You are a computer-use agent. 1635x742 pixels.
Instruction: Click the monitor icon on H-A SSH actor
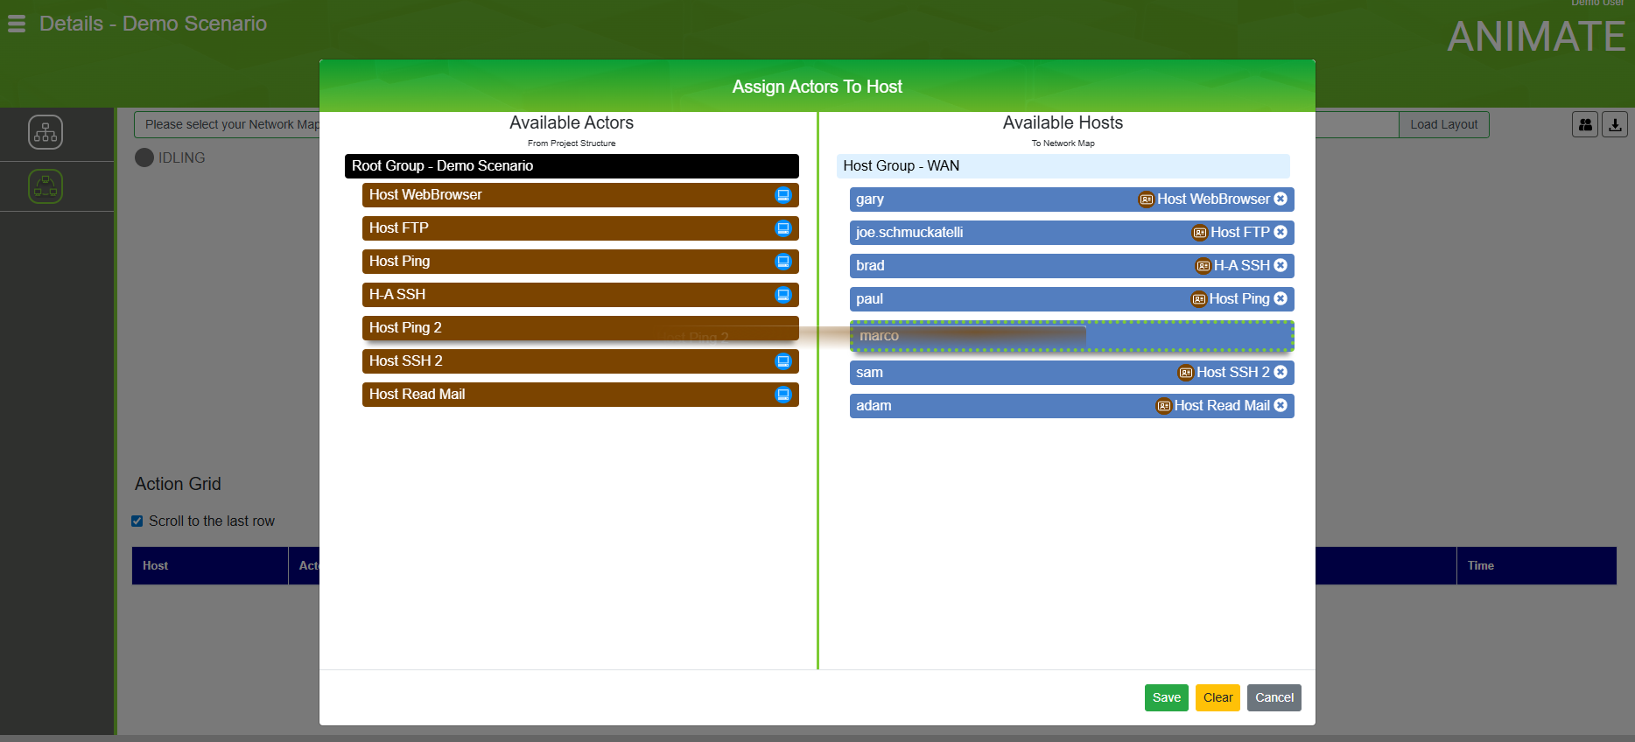tap(782, 295)
